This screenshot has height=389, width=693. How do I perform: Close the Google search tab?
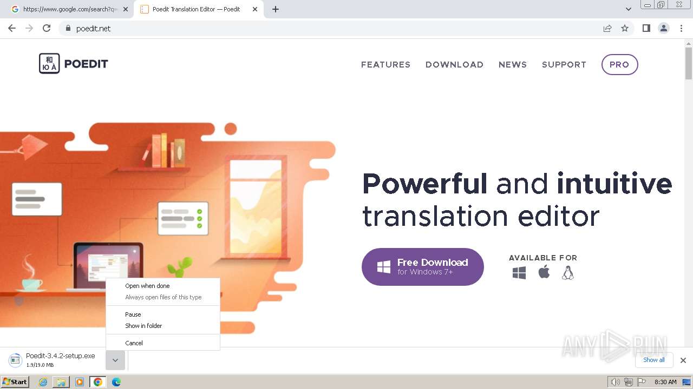point(126,9)
